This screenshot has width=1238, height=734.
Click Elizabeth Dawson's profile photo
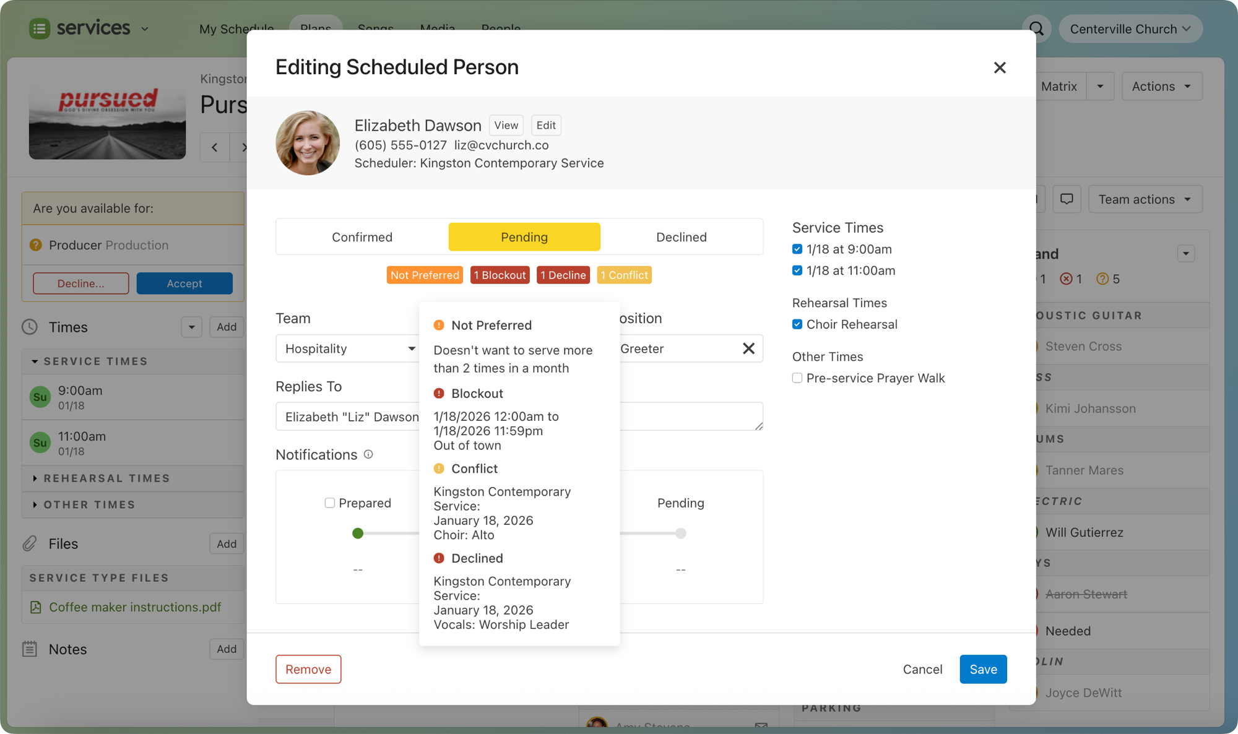[x=308, y=143]
